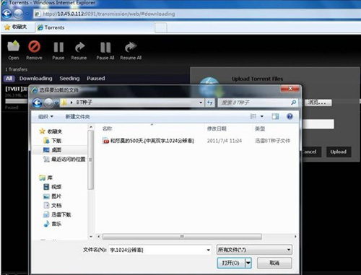The height and width of the screenshot is (275, 361).
Task: Click the search magnifier in file dialog
Action: pyautogui.click(x=293, y=102)
